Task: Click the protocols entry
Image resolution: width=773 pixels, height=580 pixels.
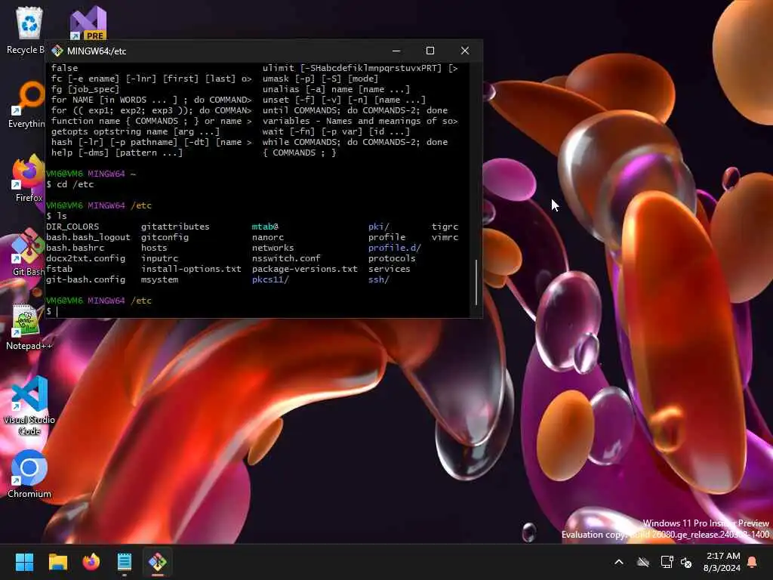Action: [392, 258]
